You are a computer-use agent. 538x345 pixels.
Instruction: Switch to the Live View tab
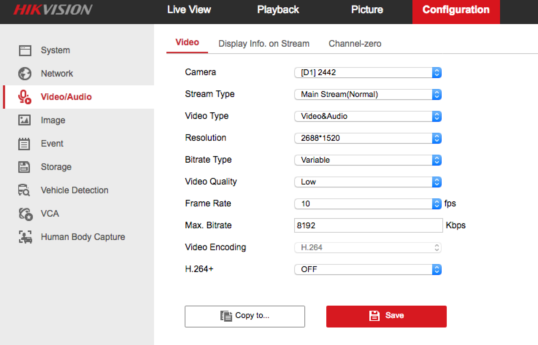coord(189,10)
